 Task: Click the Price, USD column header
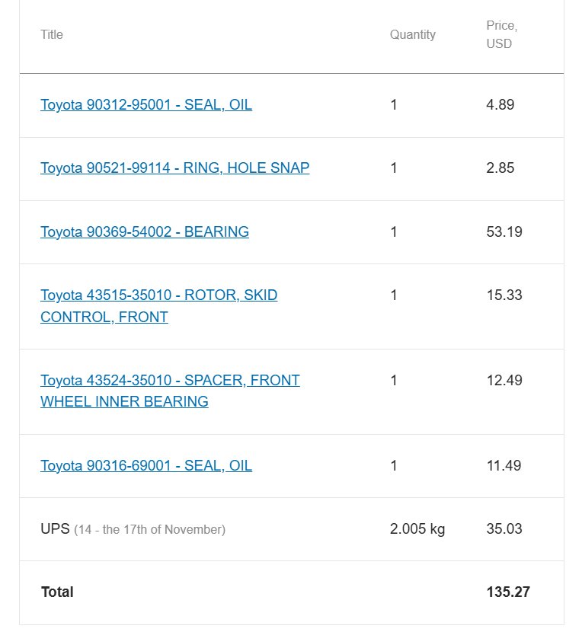(502, 35)
